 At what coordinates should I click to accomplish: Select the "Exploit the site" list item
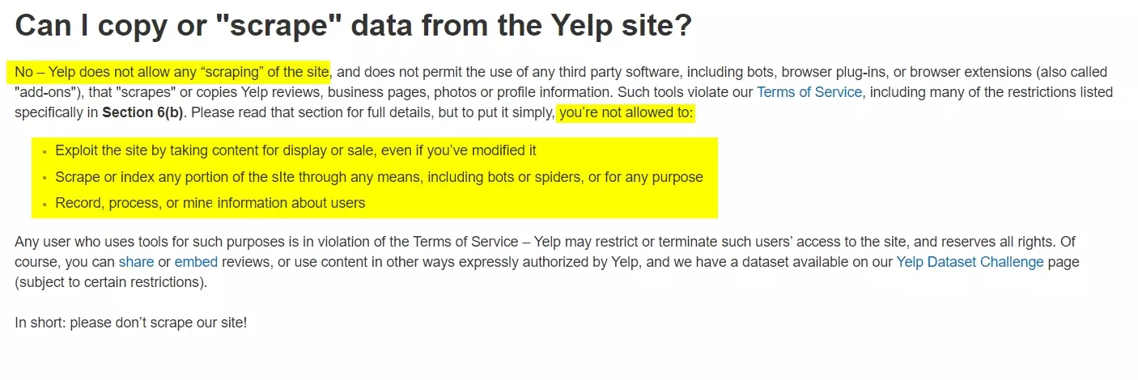(x=295, y=150)
